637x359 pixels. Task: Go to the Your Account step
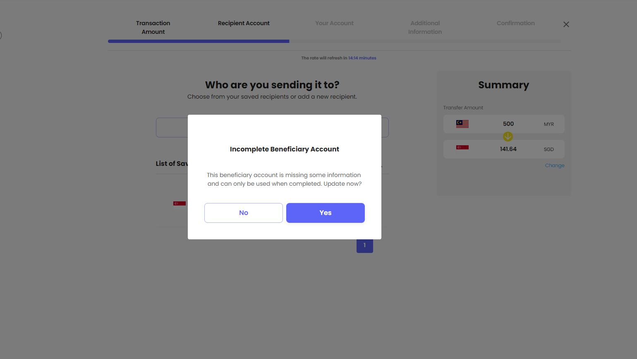click(x=334, y=23)
